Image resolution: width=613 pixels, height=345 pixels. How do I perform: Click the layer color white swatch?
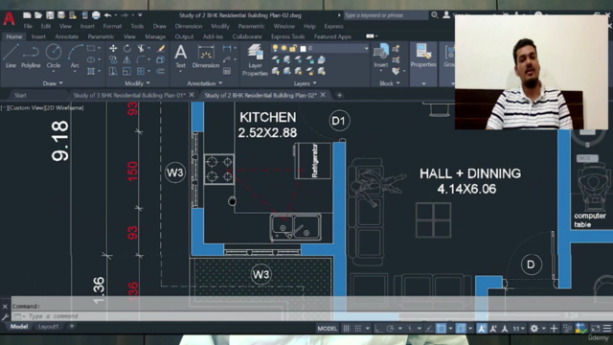click(303, 49)
